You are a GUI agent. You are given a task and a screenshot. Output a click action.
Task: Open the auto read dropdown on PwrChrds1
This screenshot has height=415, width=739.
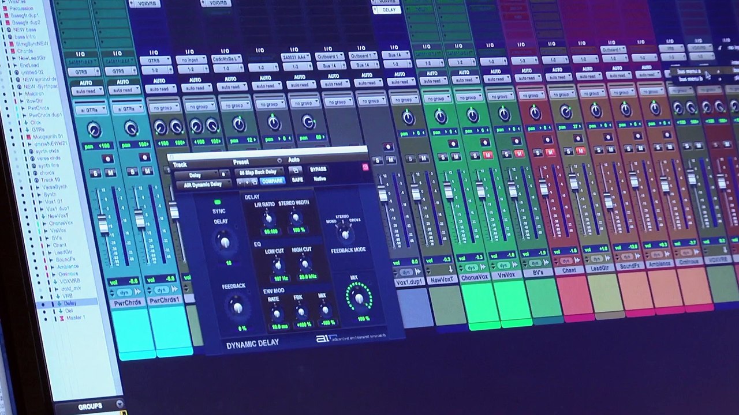point(124,90)
